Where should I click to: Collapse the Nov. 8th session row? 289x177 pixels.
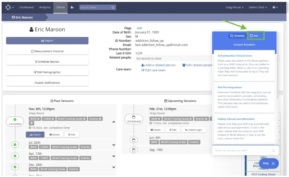(114, 122)
